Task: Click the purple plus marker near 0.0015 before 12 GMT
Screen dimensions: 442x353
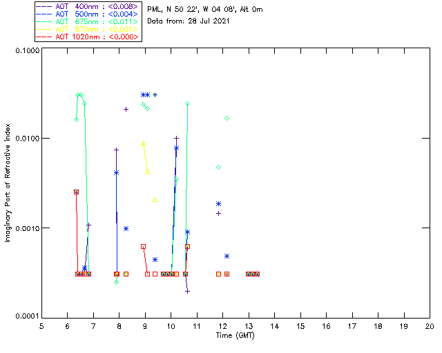Action: pyautogui.click(x=218, y=213)
